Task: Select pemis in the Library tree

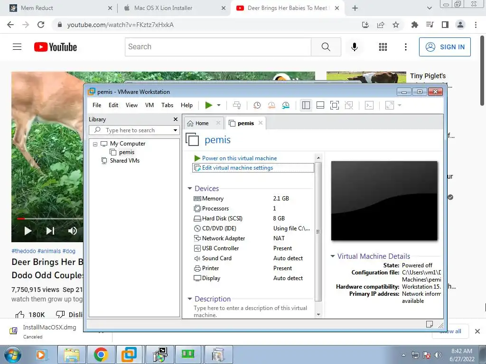Action: click(x=126, y=152)
